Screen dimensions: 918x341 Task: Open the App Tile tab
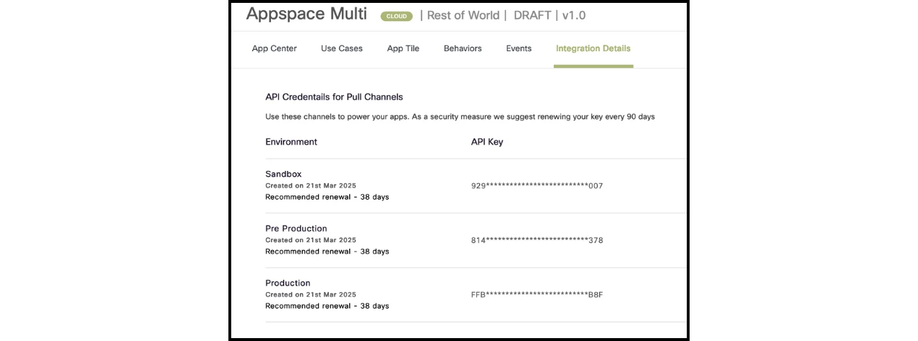pos(403,48)
